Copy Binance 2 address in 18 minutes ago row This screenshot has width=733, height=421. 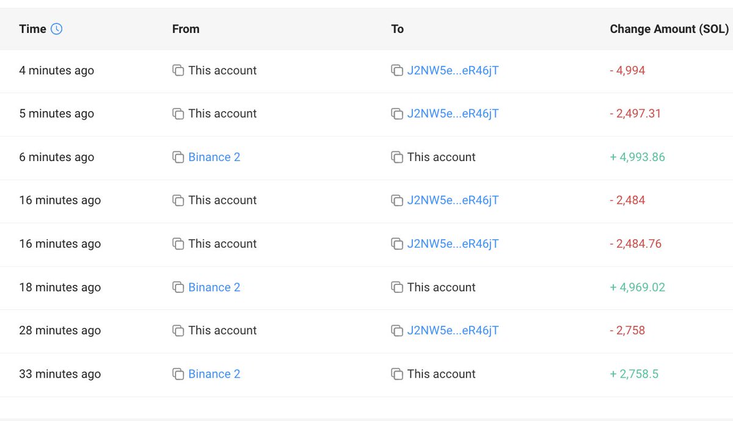click(x=178, y=287)
